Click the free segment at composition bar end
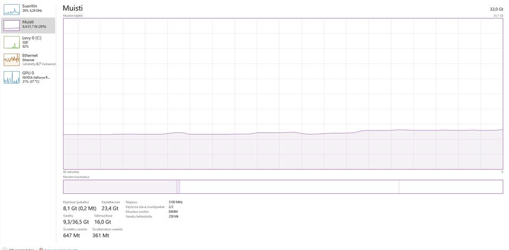This screenshot has height=250, width=509. (x=451, y=187)
